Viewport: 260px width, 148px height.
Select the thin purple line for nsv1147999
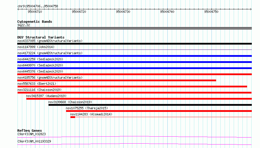click(134, 50)
